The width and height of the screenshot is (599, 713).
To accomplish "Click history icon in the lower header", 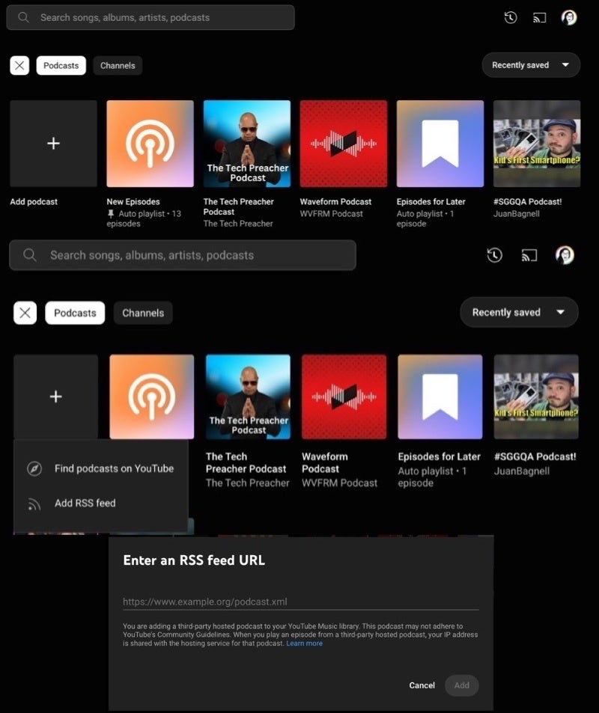I will tap(494, 255).
